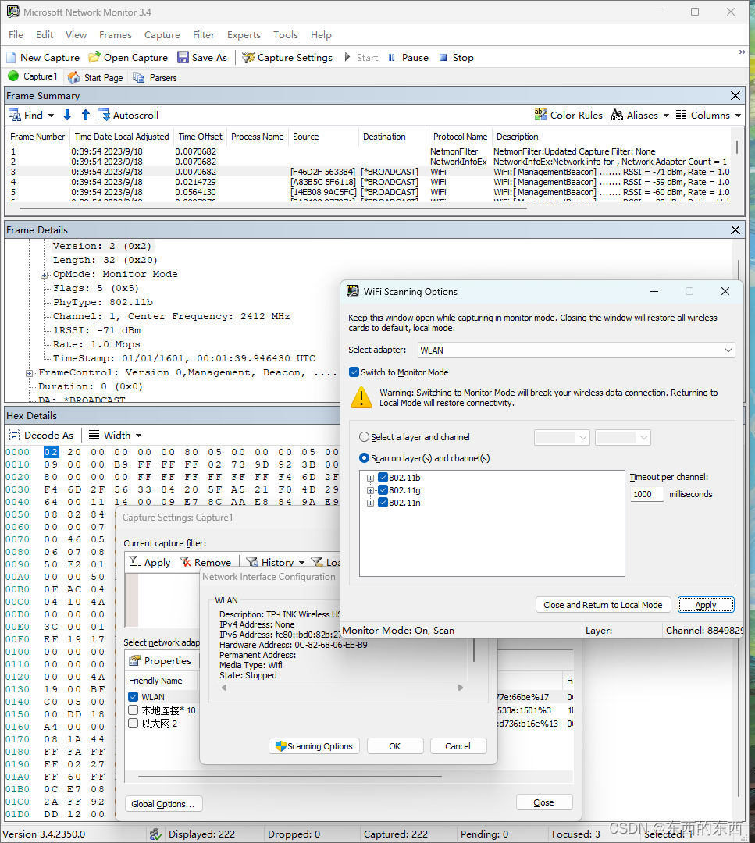Click Decode As in Hex Details
This screenshot has height=843, width=755.
(41, 435)
